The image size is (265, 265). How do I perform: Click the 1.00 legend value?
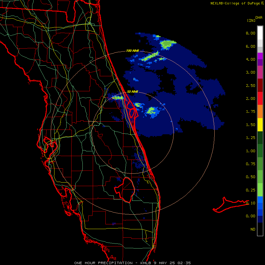251,151
